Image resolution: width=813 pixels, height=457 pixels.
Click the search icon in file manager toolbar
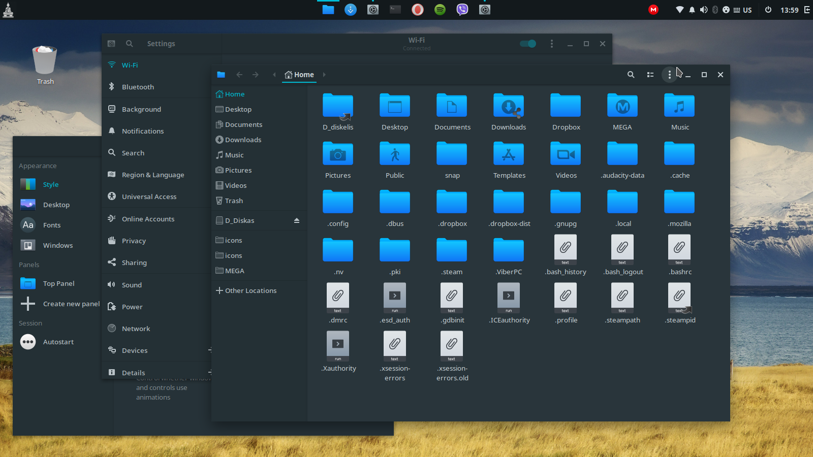coord(631,75)
